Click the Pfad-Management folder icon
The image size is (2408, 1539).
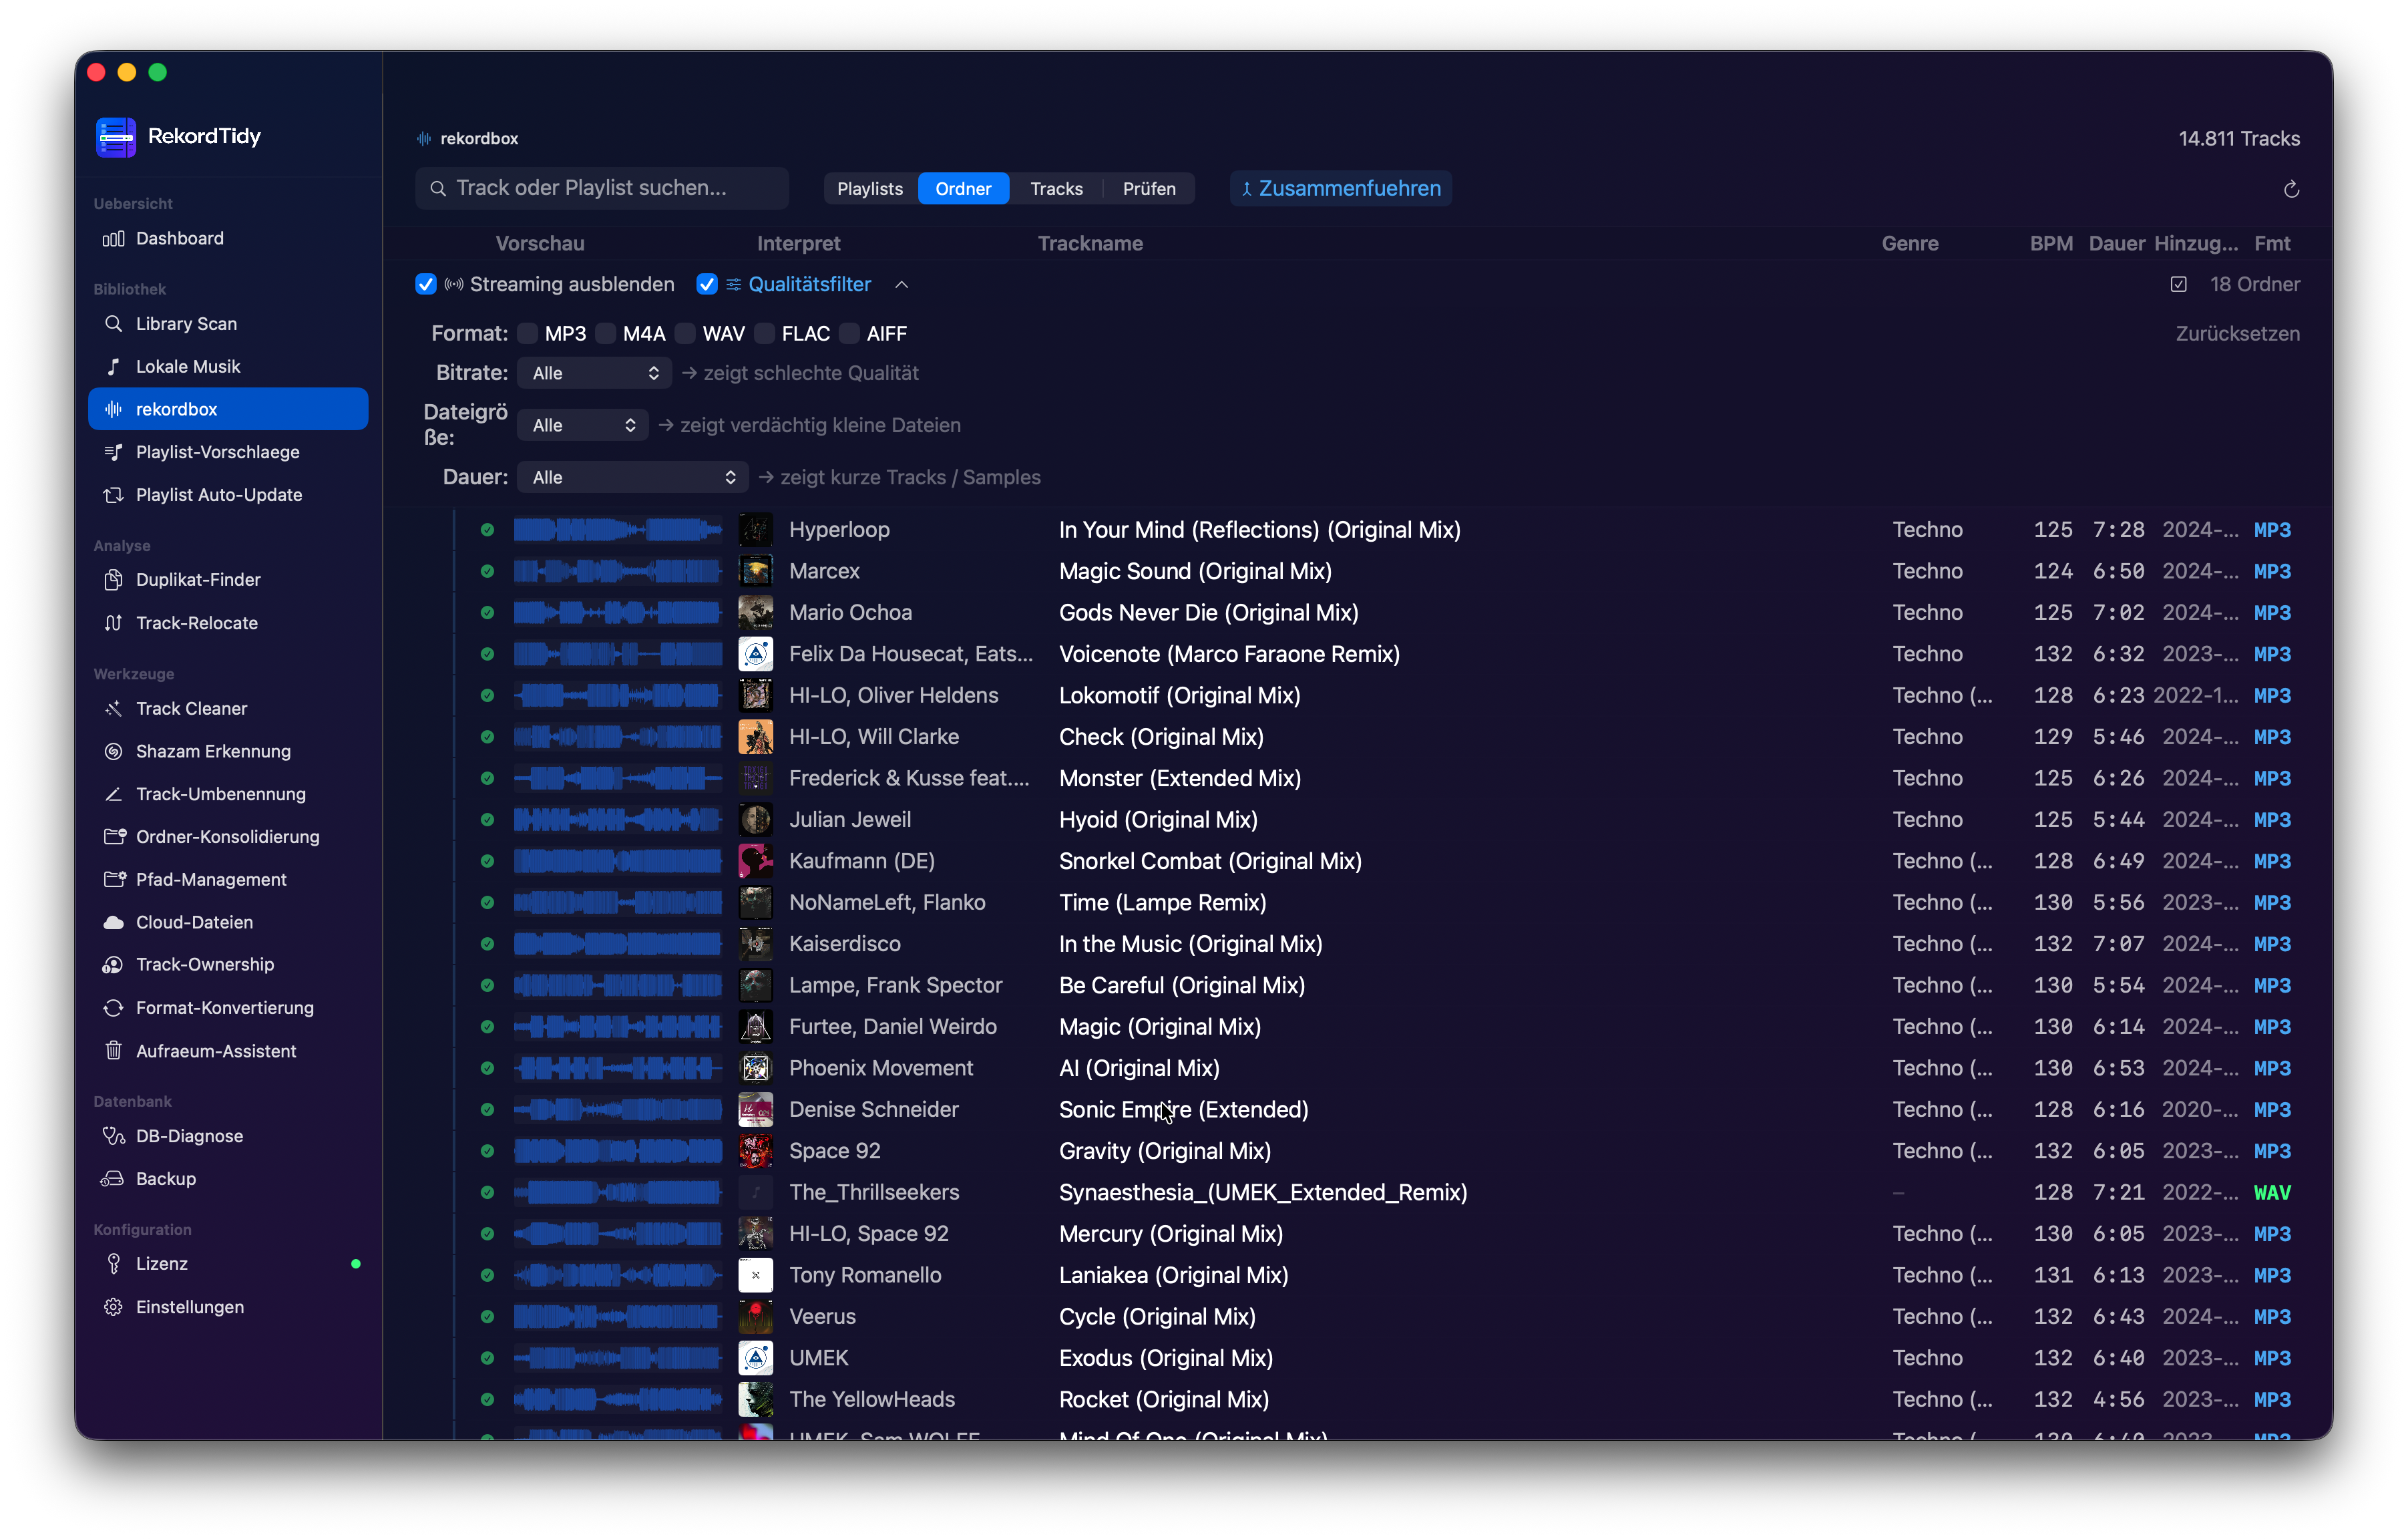tap(114, 880)
